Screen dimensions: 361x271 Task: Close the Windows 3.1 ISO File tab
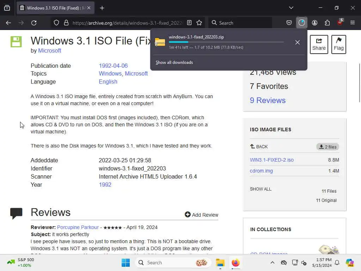click(89, 8)
